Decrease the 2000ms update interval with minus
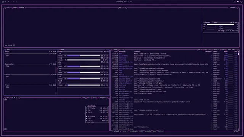Image resolution: width=244 pixels, height=137 pixels. coord(229,8)
